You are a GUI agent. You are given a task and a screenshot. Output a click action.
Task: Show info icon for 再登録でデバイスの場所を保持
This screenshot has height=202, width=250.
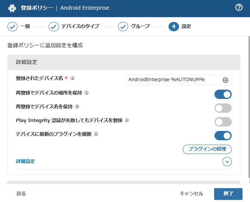click(87, 93)
